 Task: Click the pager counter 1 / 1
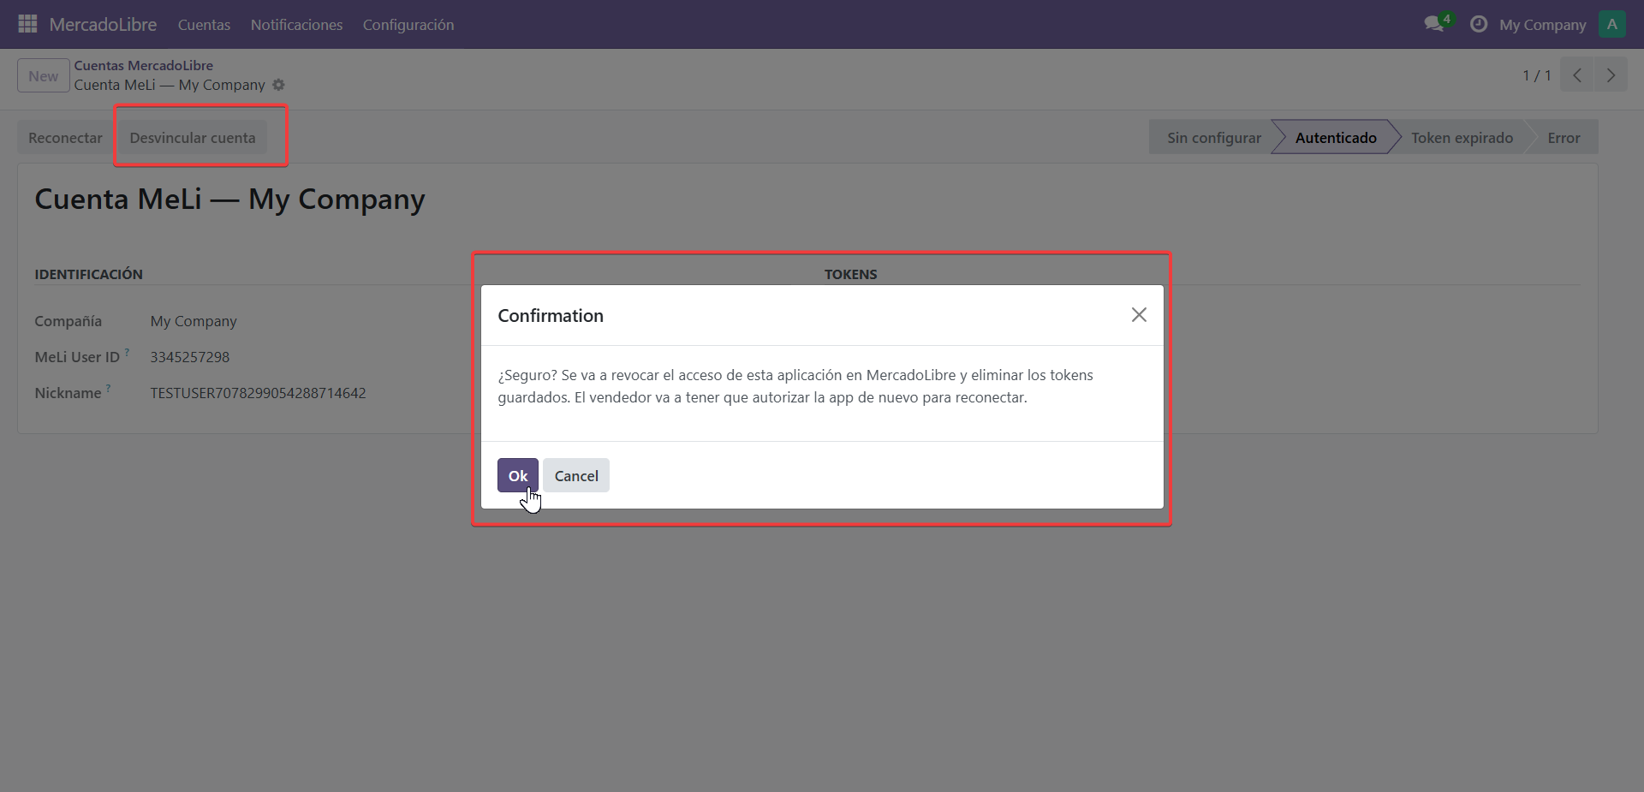1537,75
